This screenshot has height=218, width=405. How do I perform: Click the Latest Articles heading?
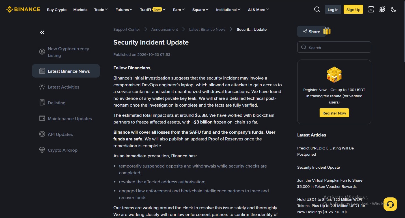pos(312,135)
